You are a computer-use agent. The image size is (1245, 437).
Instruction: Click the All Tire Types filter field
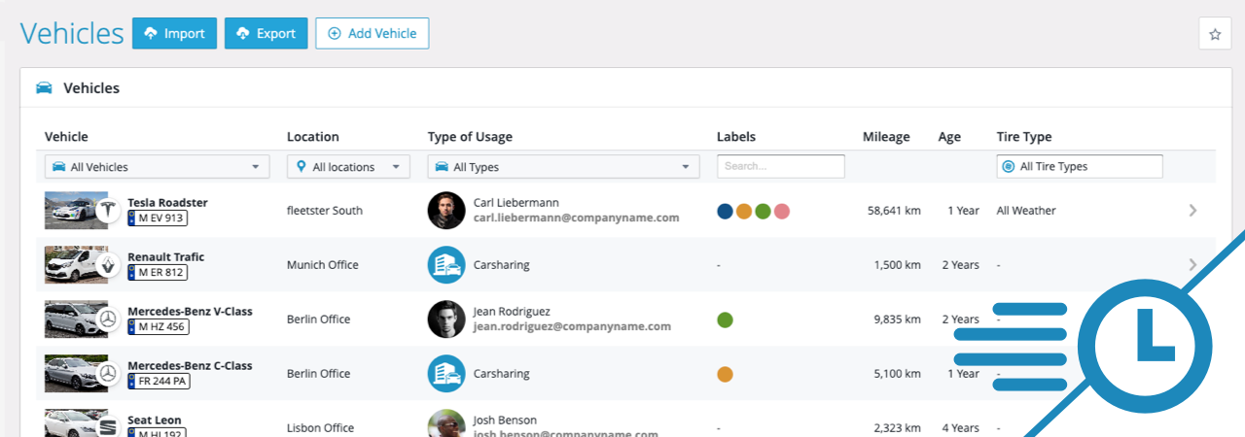click(x=1080, y=166)
